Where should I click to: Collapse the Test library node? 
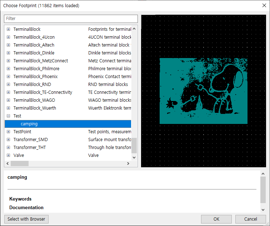(x=8, y=116)
